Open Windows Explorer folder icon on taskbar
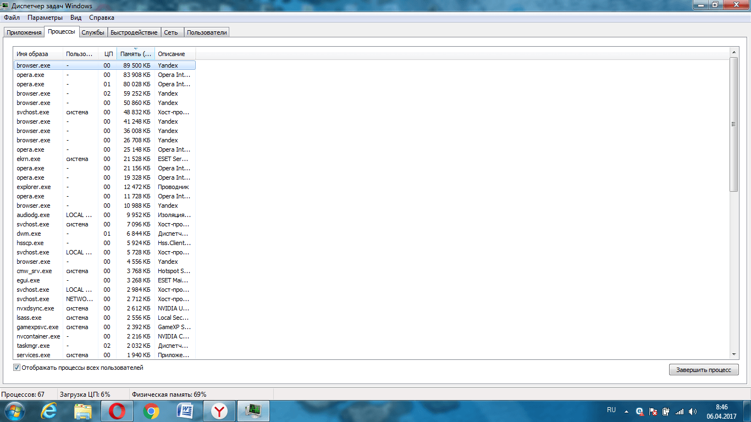Image resolution: width=751 pixels, height=422 pixels. 83,410
